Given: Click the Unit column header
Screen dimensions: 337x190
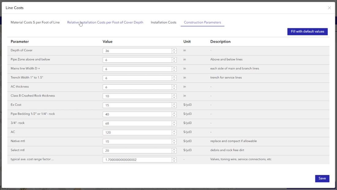Looking at the screenshot, I should [187, 41].
